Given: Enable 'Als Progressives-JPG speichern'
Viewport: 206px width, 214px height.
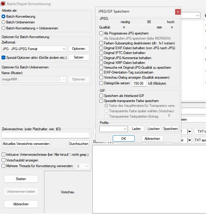Looking at the screenshot, I should point(101,33).
